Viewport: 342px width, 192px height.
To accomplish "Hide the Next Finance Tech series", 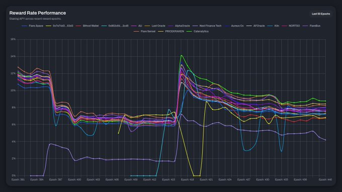I will 207,26.
